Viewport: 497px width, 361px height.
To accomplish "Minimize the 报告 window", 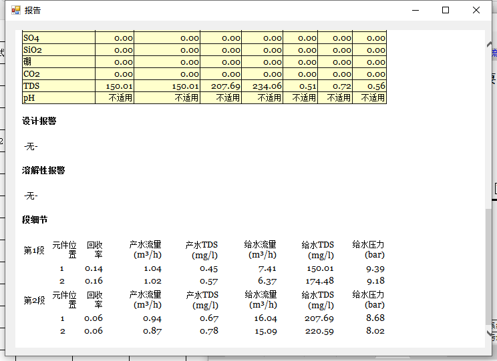I will [x=416, y=10].
